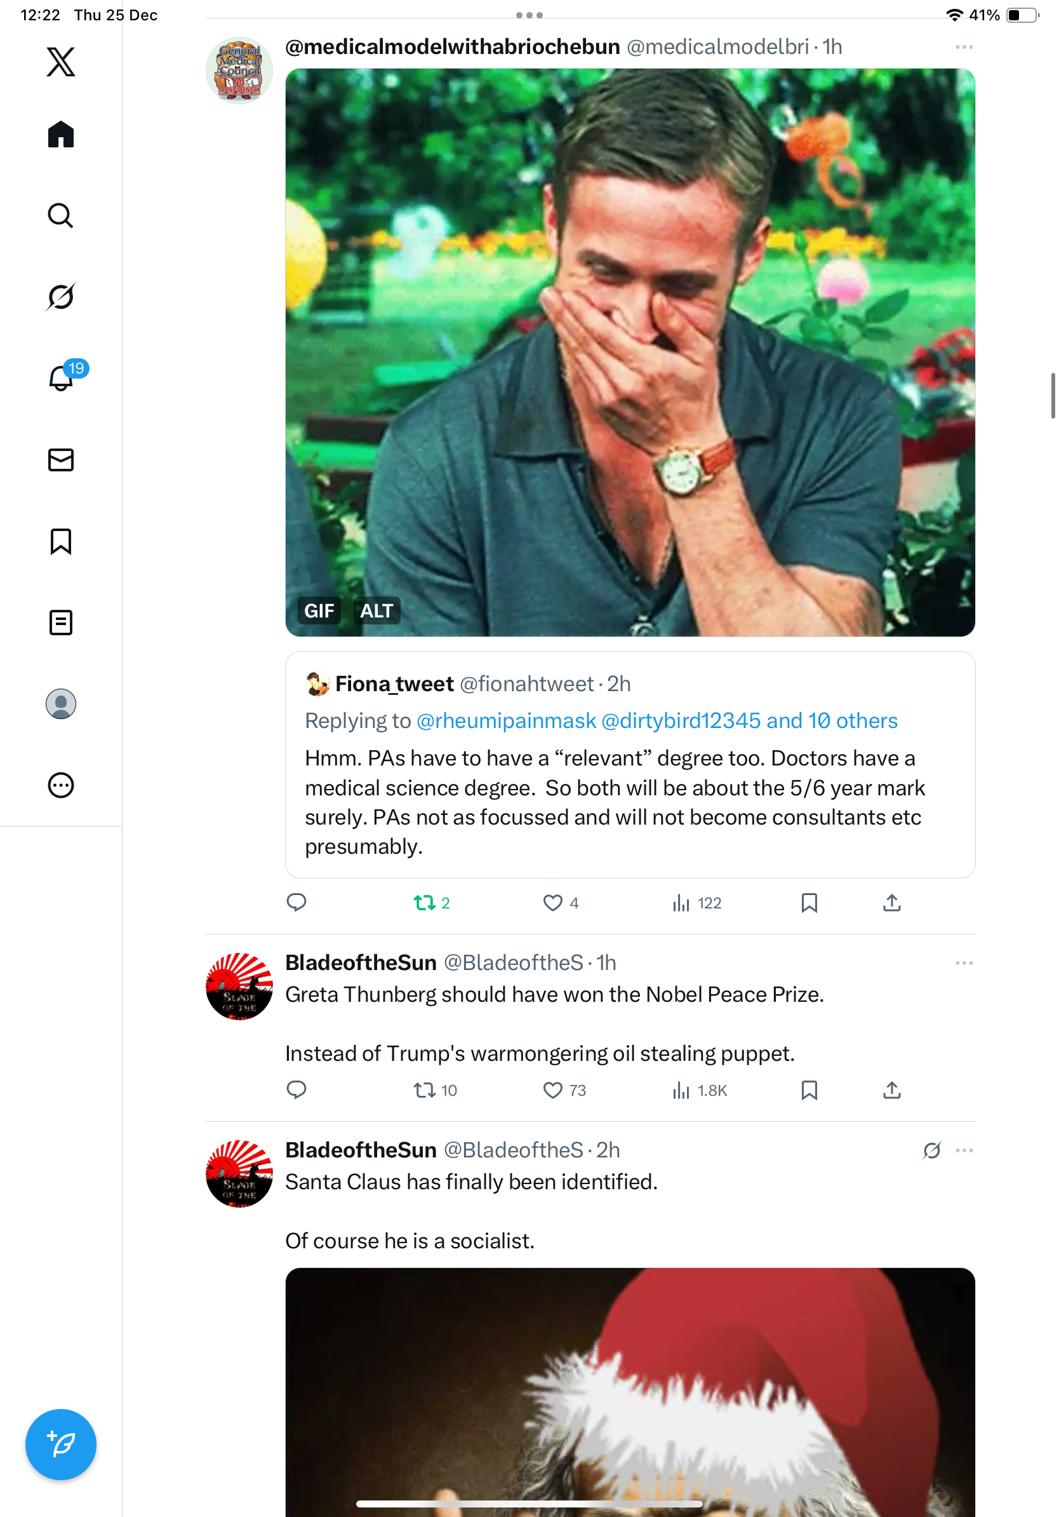The height and width of the screenshot is (1517, 1059).
Task: Open the @rheumipainmask mention link
Action: tap(506, 721)
